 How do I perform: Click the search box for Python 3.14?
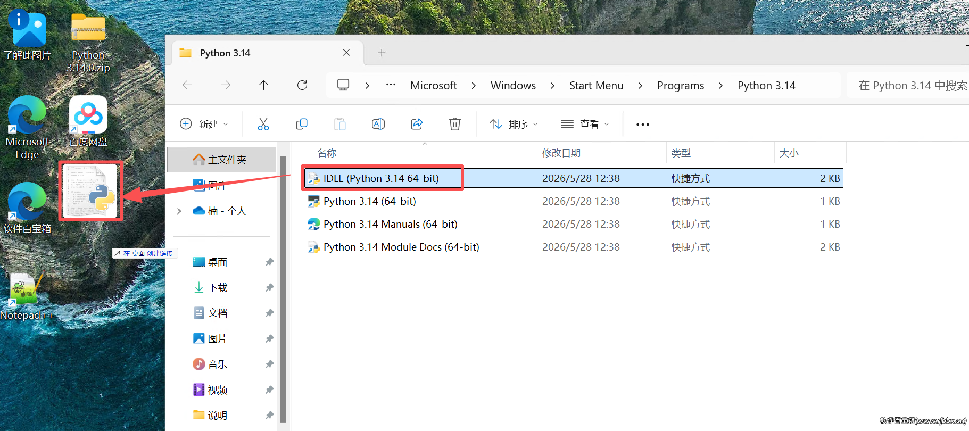click(x=908, y=86)
